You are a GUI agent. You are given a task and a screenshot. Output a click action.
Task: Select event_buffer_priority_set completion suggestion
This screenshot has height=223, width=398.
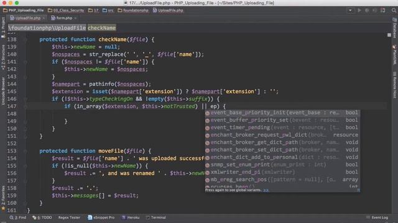click(282, 120)
